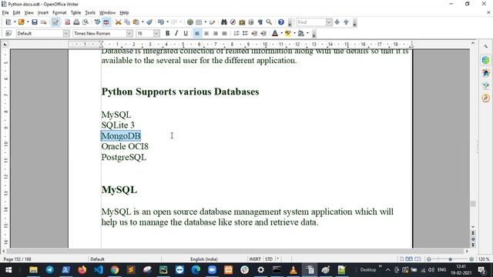Open the Undo history dropdown arrow

(x=168, y=22)
